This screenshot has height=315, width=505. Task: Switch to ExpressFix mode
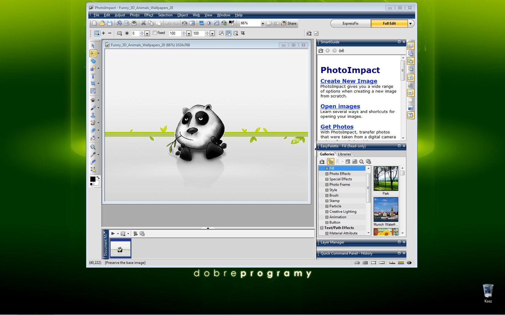pyautogui.click(x=350, y=23)
